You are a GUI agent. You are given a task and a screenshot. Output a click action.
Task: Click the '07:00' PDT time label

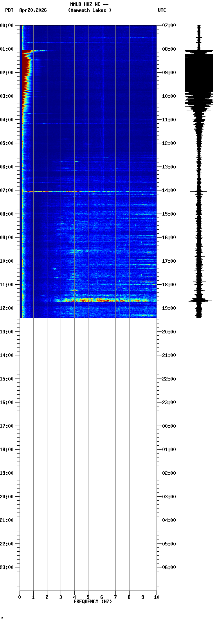(7, 190)
